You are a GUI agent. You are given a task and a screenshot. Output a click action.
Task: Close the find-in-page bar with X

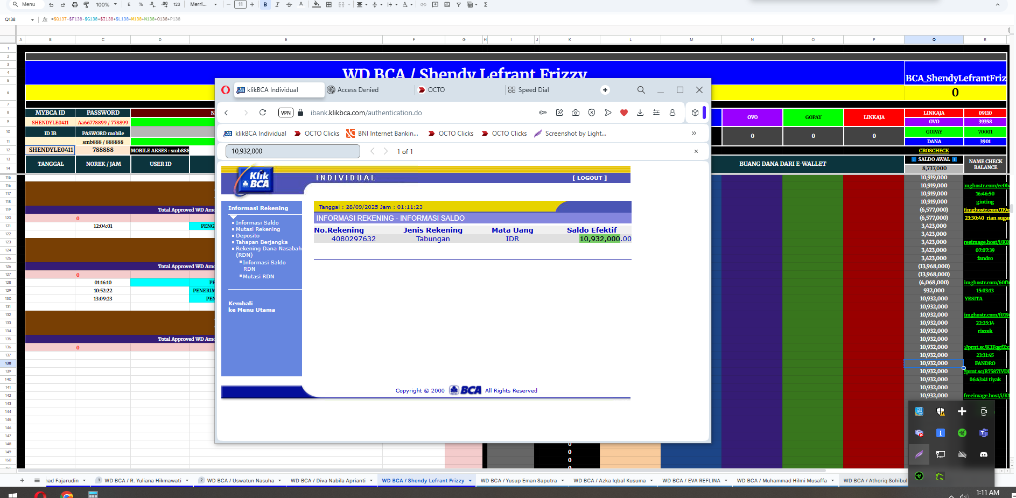coord(696,151)
